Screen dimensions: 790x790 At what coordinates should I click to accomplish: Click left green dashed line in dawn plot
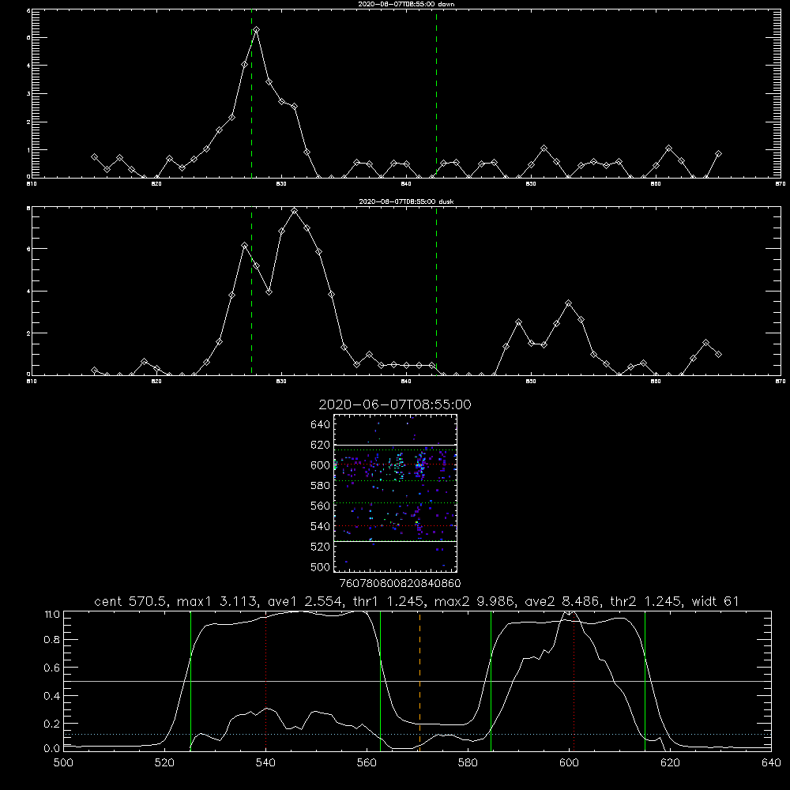point(252,93)
